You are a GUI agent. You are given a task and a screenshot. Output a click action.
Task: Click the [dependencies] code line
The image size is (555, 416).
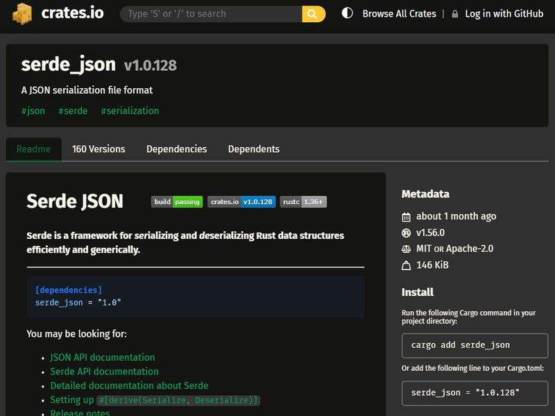pyautogui.click(x=69, y=290)
